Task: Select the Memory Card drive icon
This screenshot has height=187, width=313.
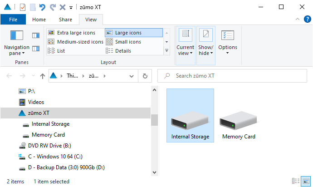Action: (239, 125)
